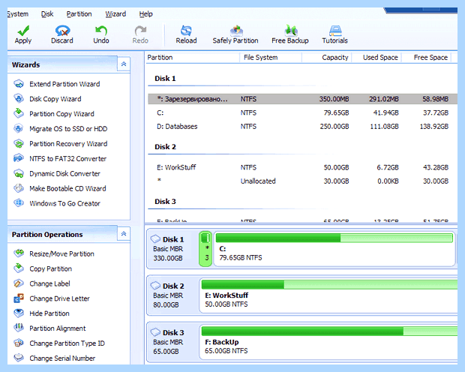This screenshot has height=372, width=465.
Task: Select E: WorkStuff block in disk map
Action: pyautogui.click(x=328, y=295)
